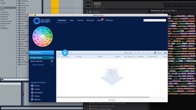Open Improve Tracks in the sidebar
This screenshot has height=110, width=196.
[38, 65]
